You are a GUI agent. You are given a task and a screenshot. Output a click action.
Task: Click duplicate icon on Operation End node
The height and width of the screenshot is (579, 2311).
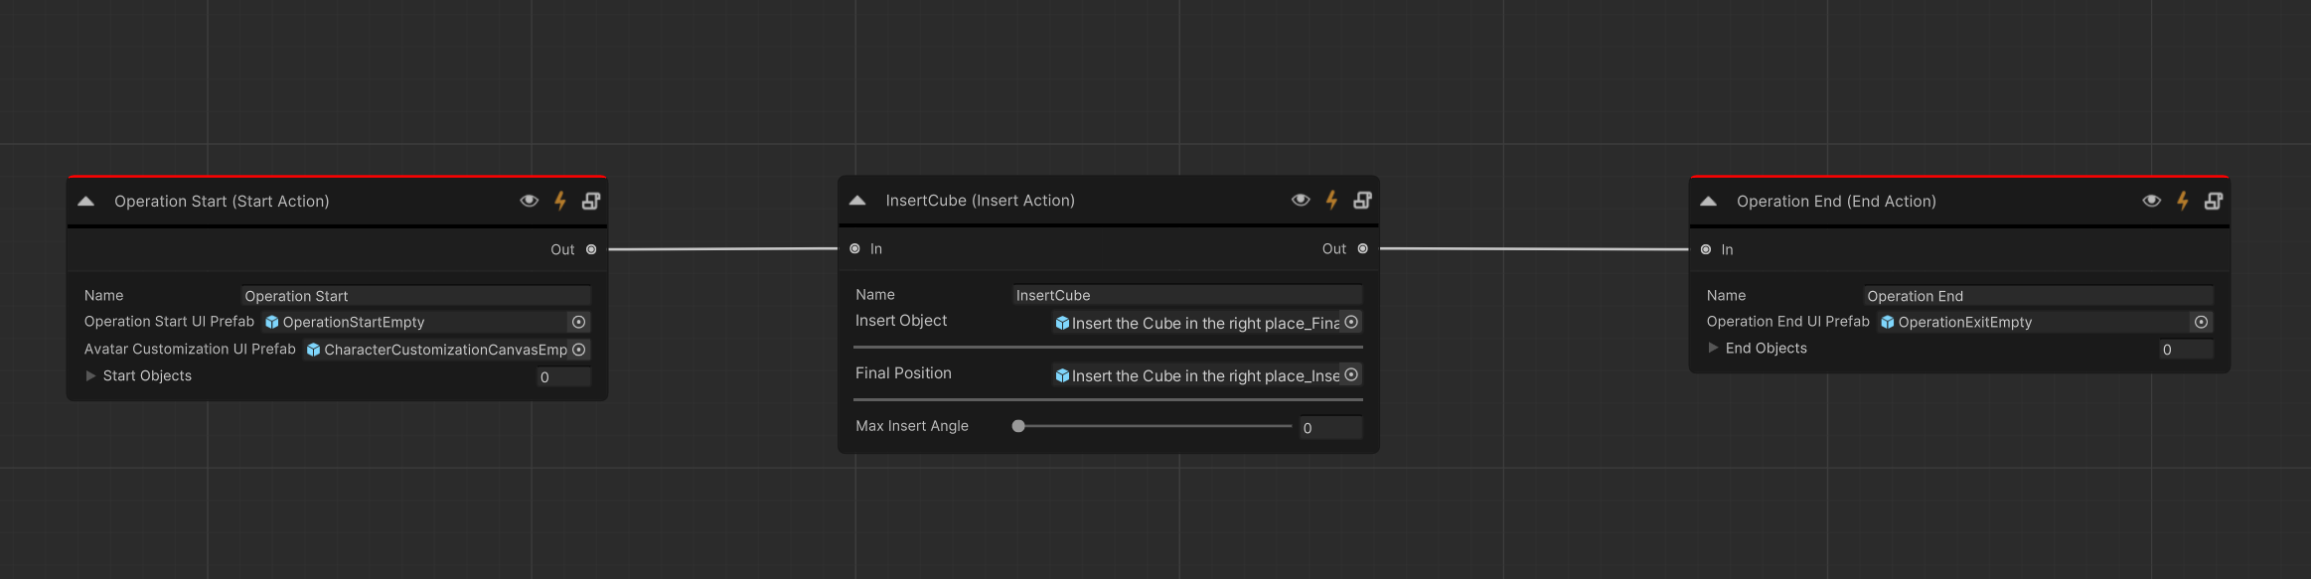click(2214, 201)
